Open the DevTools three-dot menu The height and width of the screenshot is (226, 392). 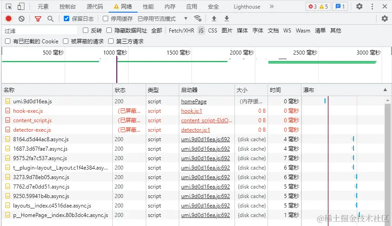[372, 6]
